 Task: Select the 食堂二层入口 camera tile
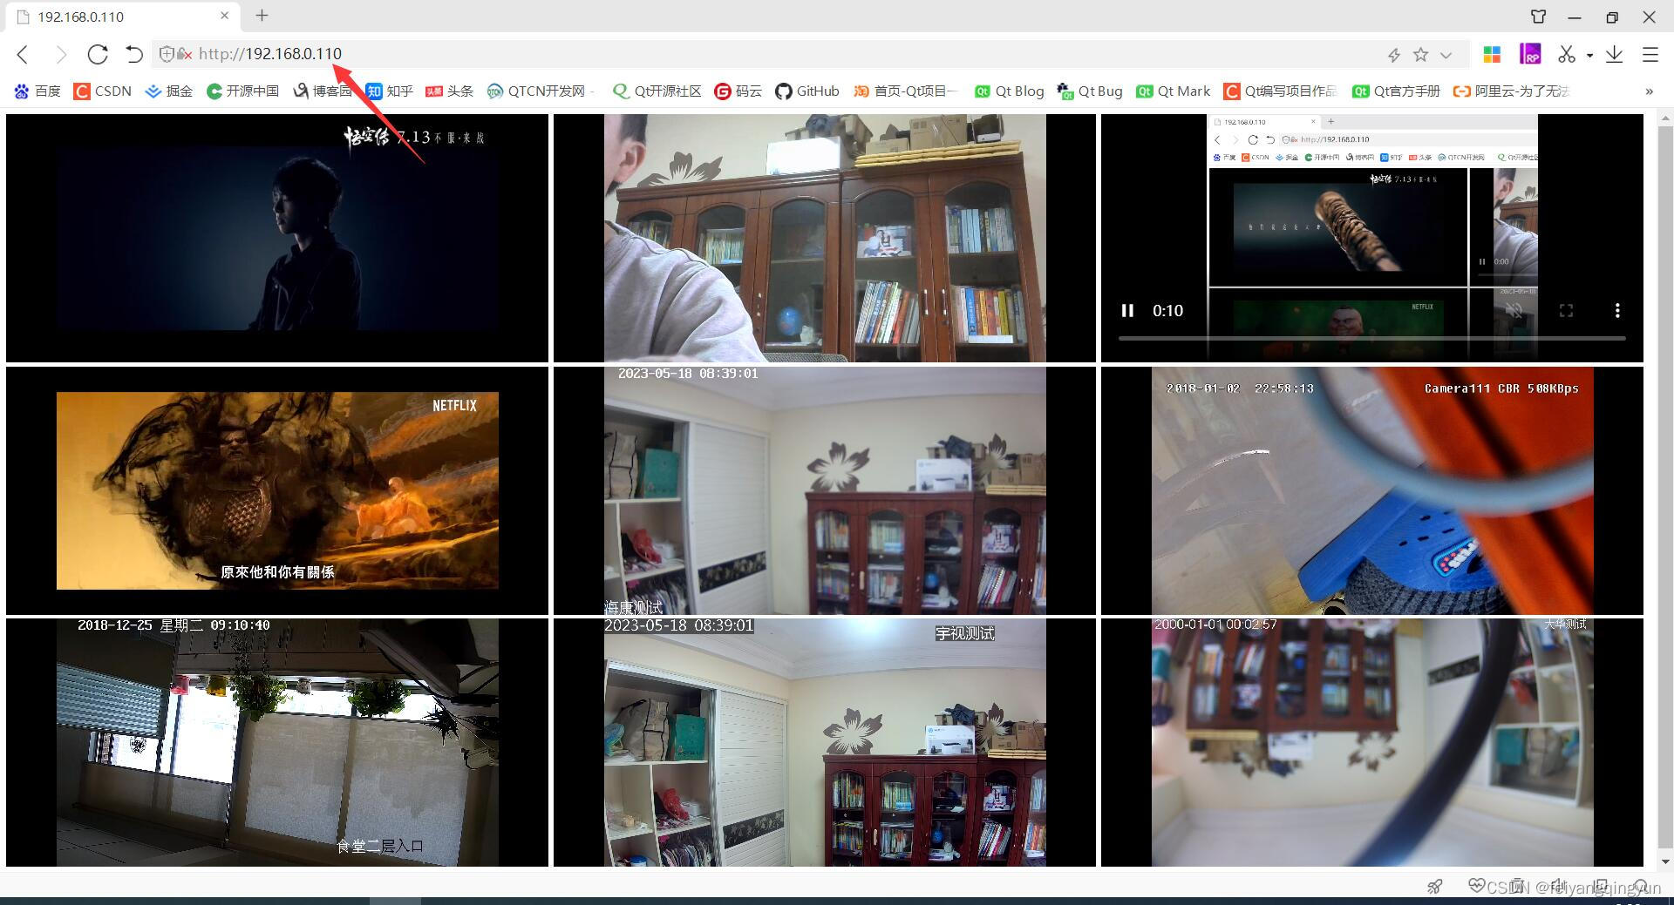pos(277,742)
